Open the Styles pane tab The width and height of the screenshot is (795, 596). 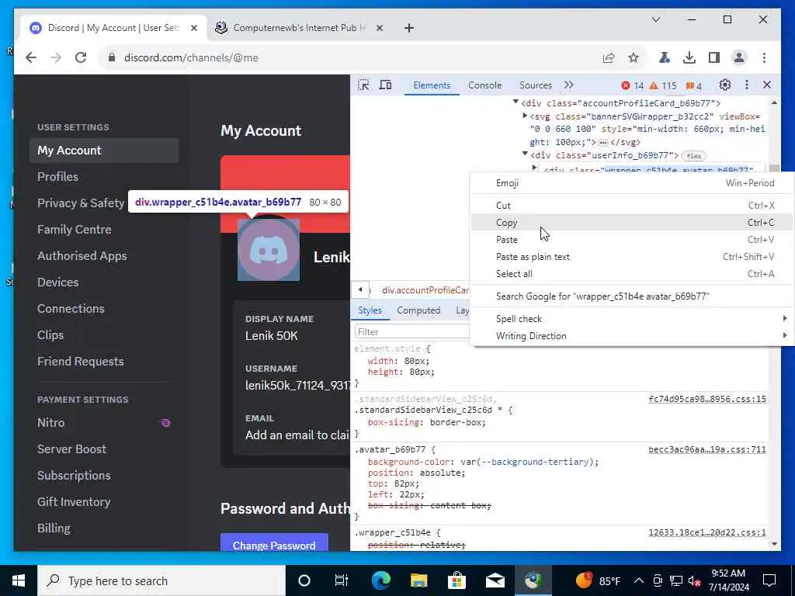pyautogui.click(x=370, y=310)
